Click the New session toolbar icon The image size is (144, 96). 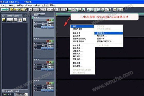click(12, 9)
